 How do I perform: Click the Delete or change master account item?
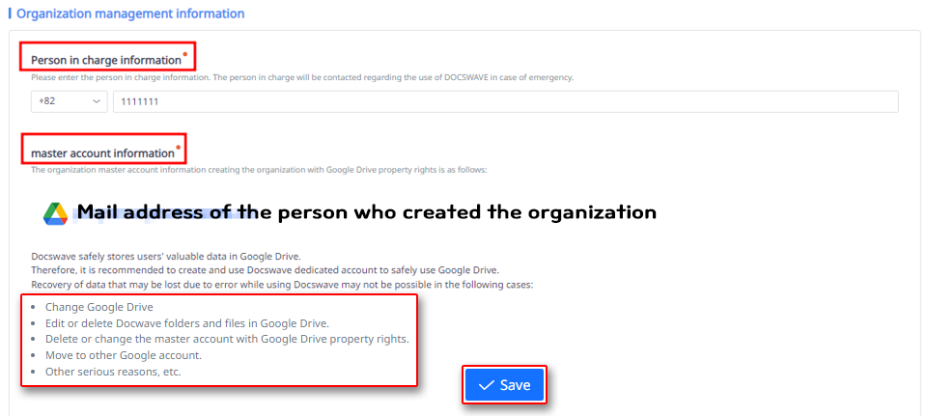click(x=227, y=339)
